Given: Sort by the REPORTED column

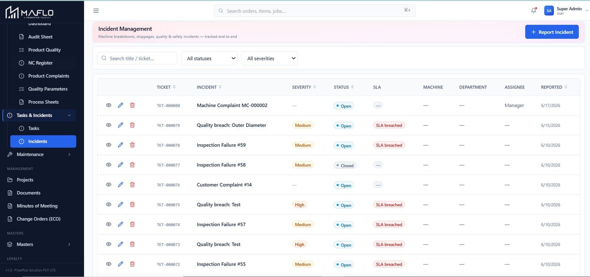Looking at the screenshot, I should (x=554, y=87).
